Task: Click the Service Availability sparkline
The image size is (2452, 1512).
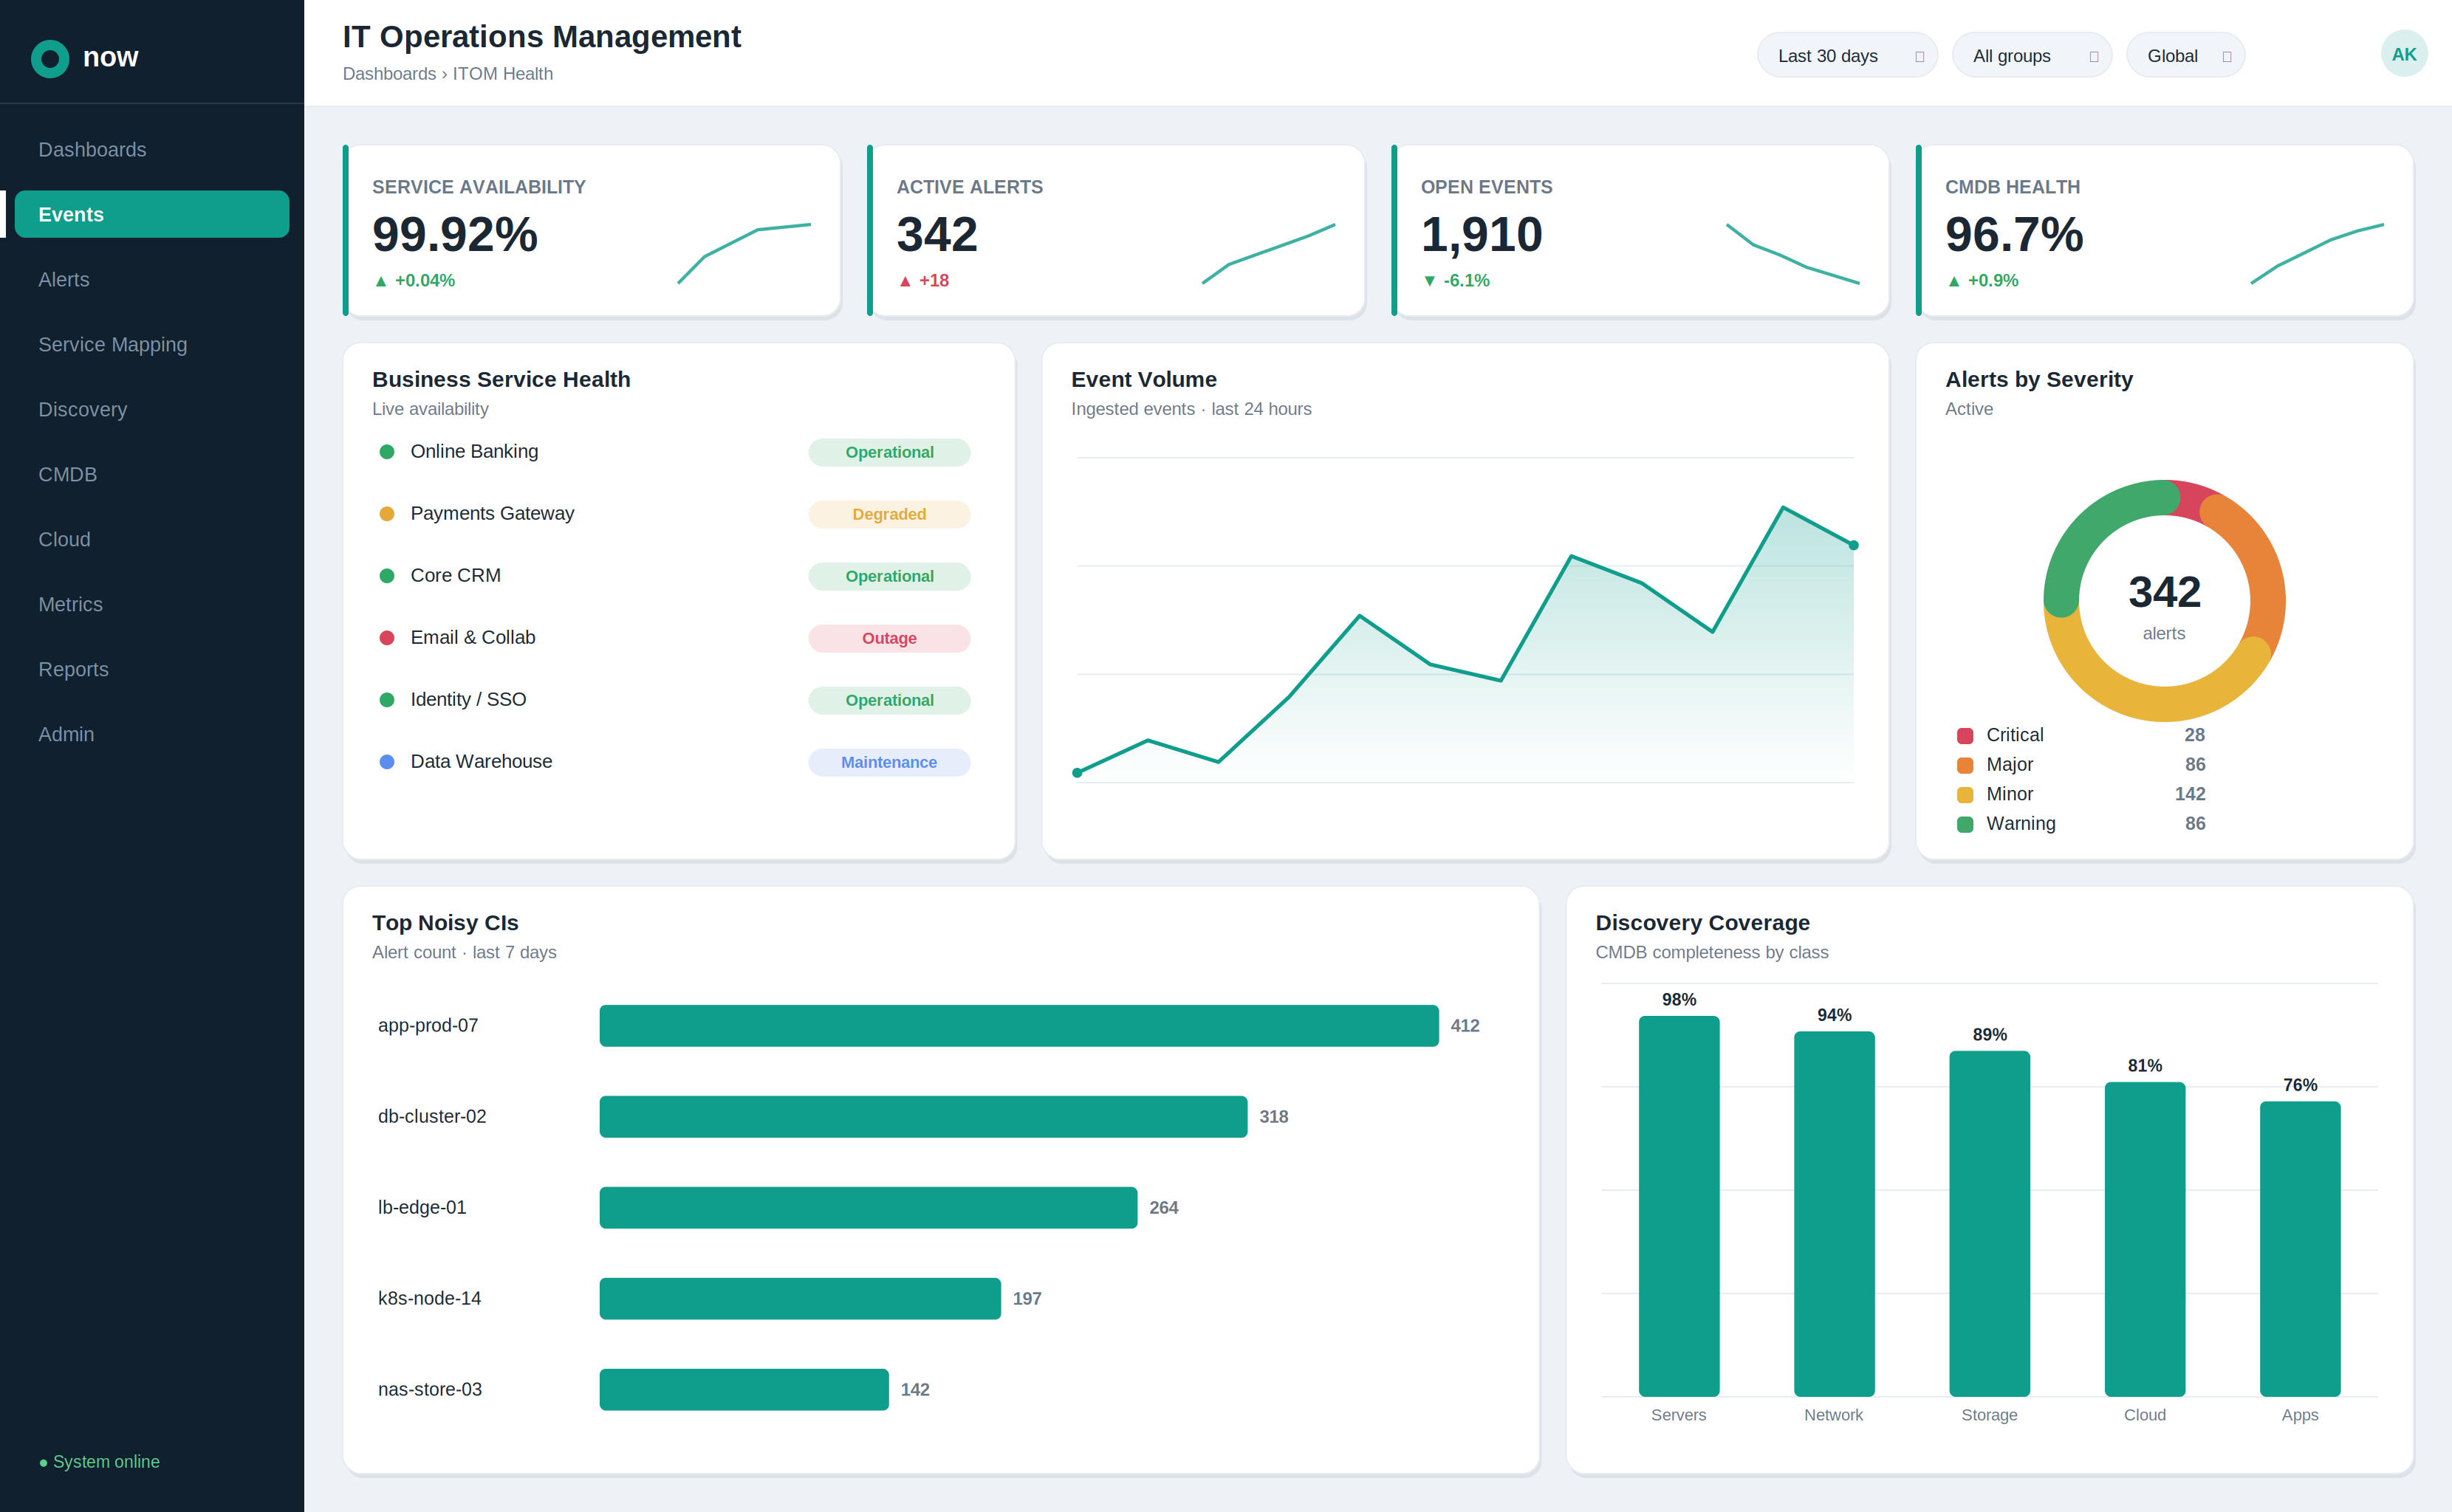Action: point(744,254)
